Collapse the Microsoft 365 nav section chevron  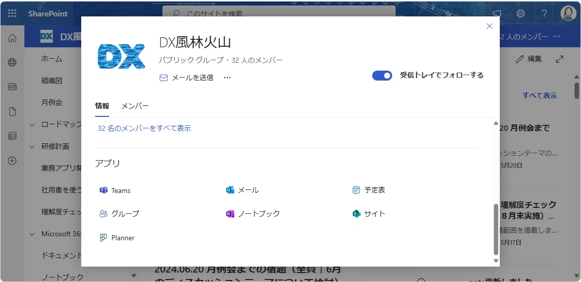[32, 234]
